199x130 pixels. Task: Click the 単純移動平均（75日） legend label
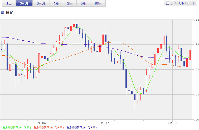coord(82,128)
